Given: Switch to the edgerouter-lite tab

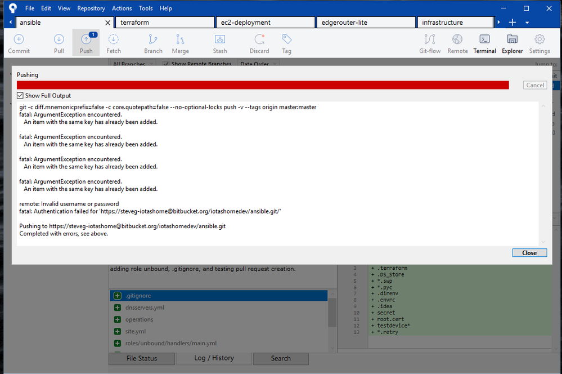Looking at the screenshot, I should pos(366,23).
